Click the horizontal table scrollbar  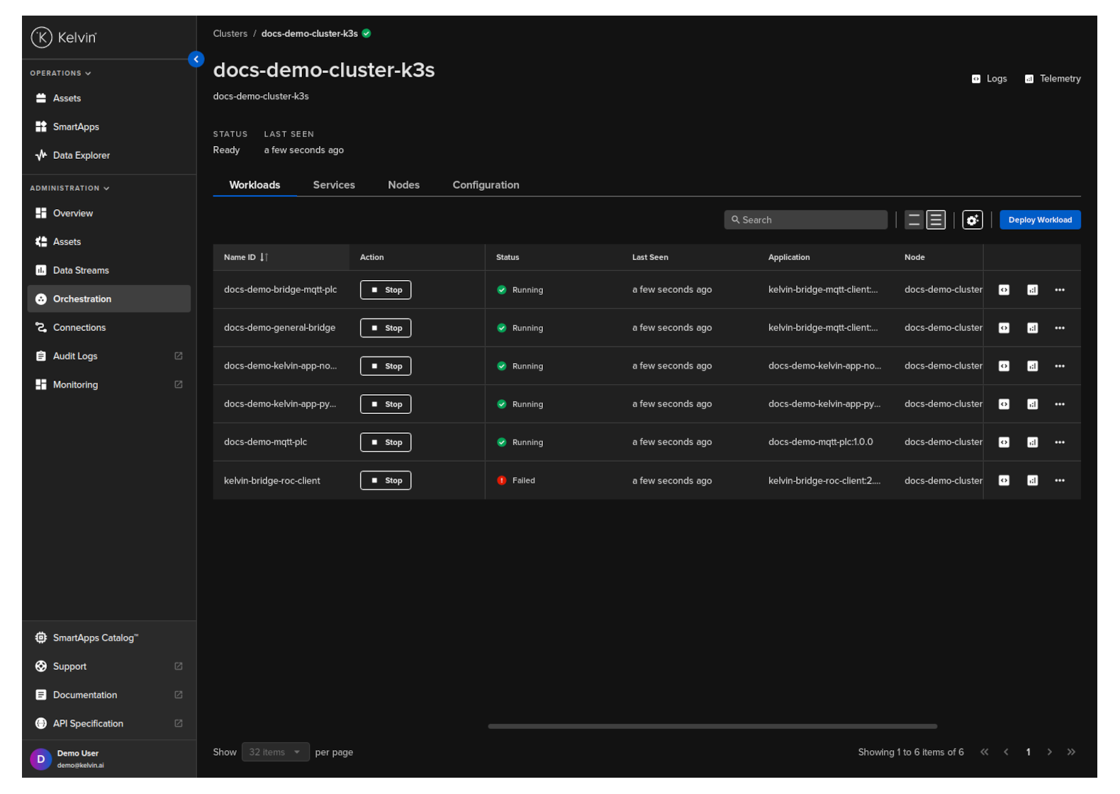click(712, 726)
